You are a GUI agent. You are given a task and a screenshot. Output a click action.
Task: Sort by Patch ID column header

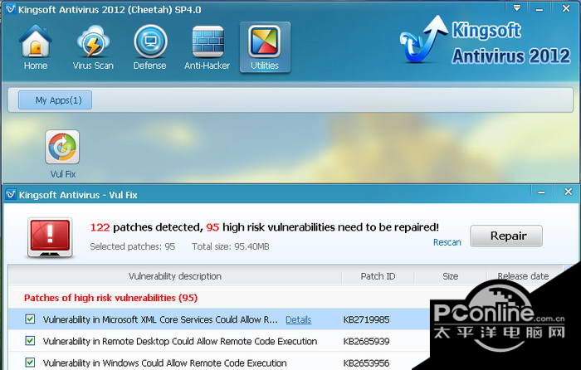click(x=378, y=276)
